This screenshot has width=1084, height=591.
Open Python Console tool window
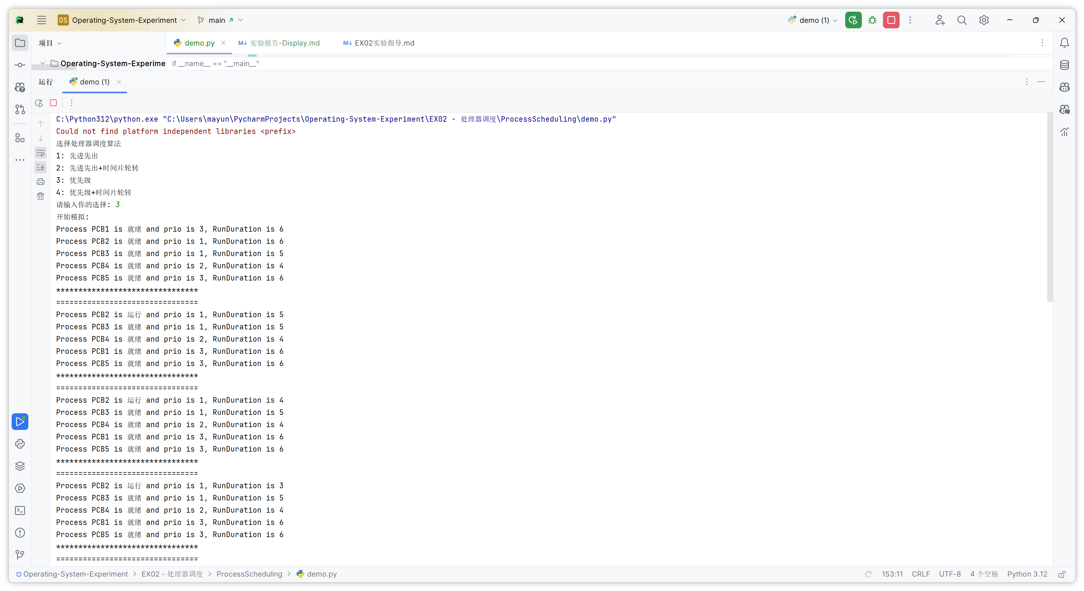click(20, 444)
